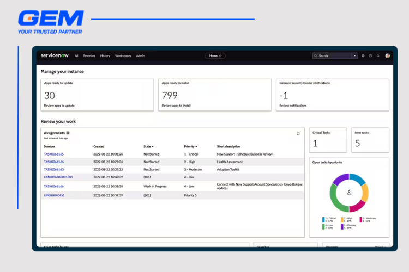Sort by the Created column header

pos(99,146)
